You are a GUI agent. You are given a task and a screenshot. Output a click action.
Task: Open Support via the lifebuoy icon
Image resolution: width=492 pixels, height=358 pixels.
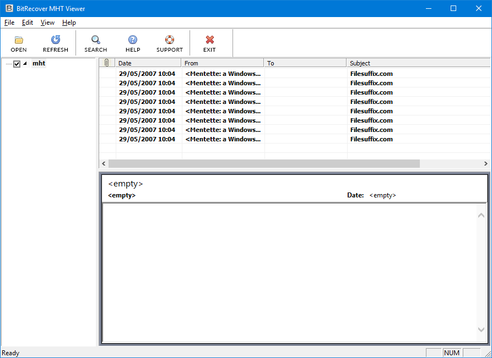coord(170,40)
